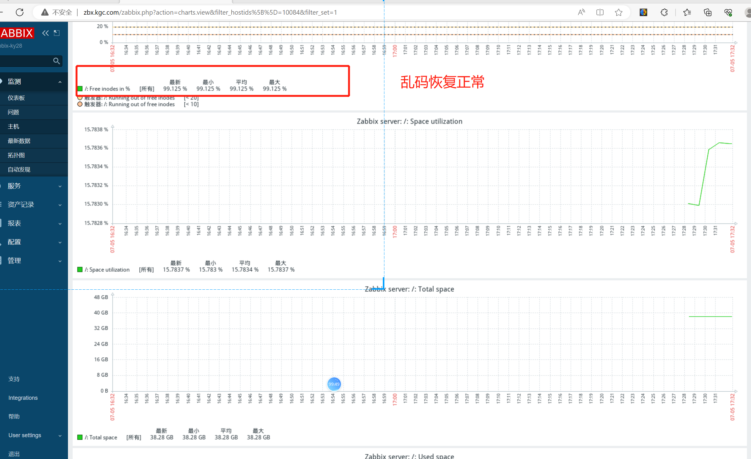Expand the 服务 menu section
This screenshot has width=751, height=459.
click(34, 186)
